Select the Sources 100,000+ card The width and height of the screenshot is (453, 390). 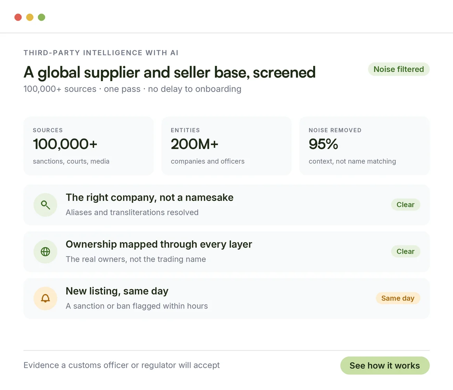click(x=88, y=146)
